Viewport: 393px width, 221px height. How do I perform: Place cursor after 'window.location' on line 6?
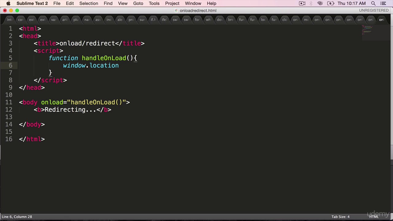(x=119, y=65)
